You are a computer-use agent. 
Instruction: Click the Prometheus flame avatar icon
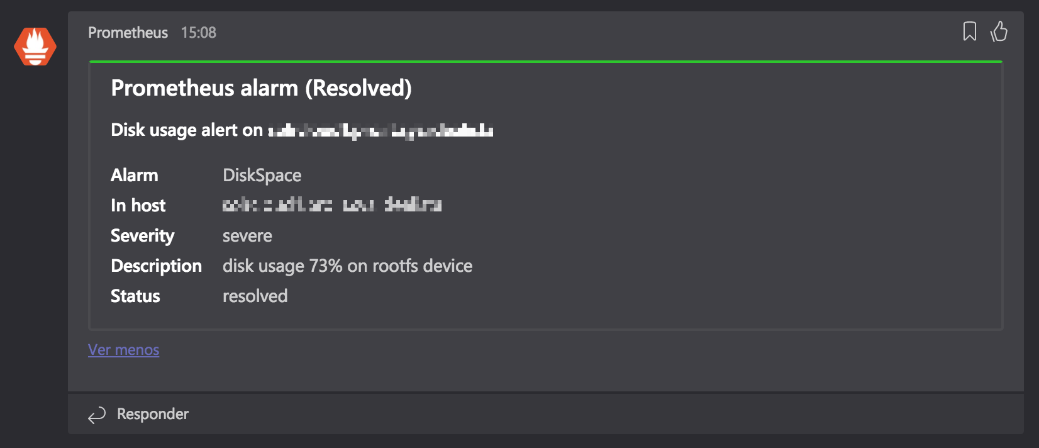pos(35,47)
